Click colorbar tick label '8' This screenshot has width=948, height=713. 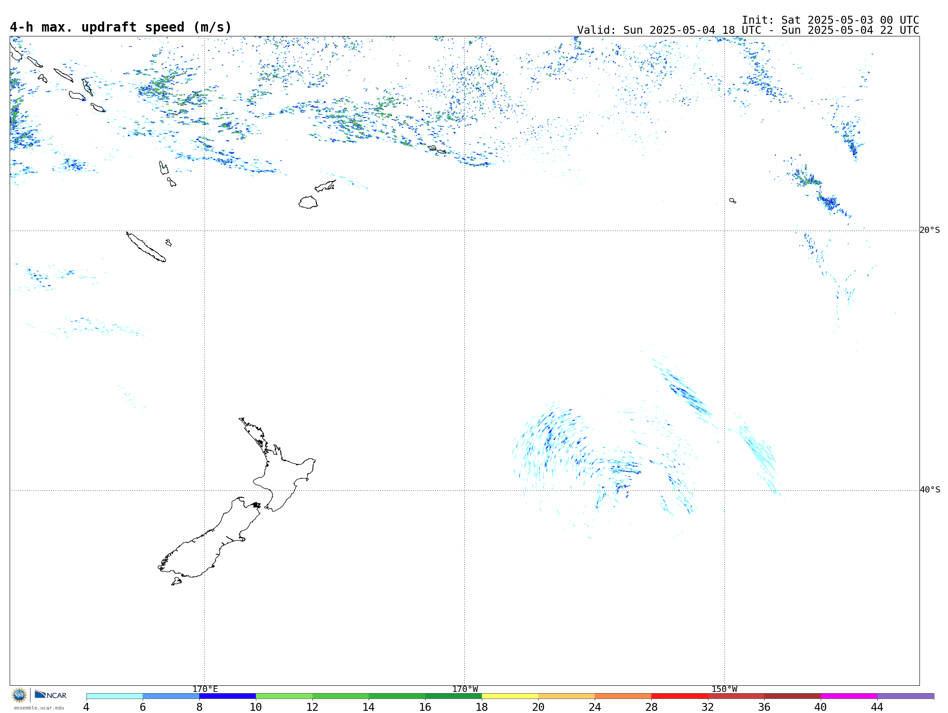point(199,707)
